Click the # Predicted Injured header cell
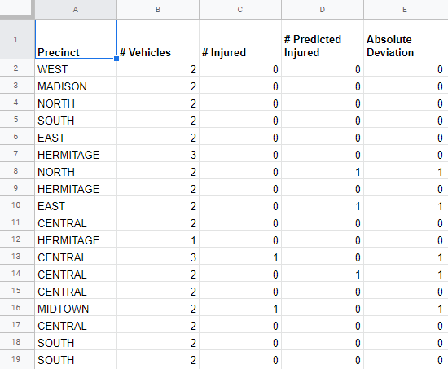Screen dimensions: 448x369 [x=323, y=39]
